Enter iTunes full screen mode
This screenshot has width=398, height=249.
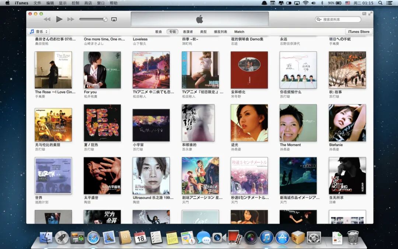point(370,14)
